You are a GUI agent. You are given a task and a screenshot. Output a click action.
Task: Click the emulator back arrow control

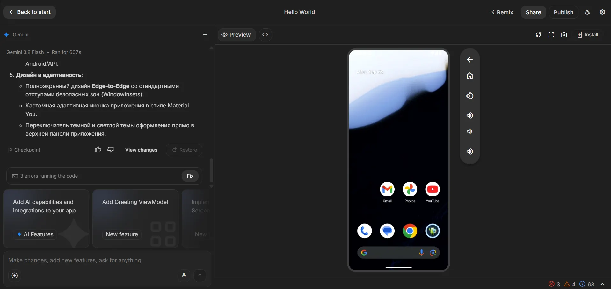coord(469,60)
